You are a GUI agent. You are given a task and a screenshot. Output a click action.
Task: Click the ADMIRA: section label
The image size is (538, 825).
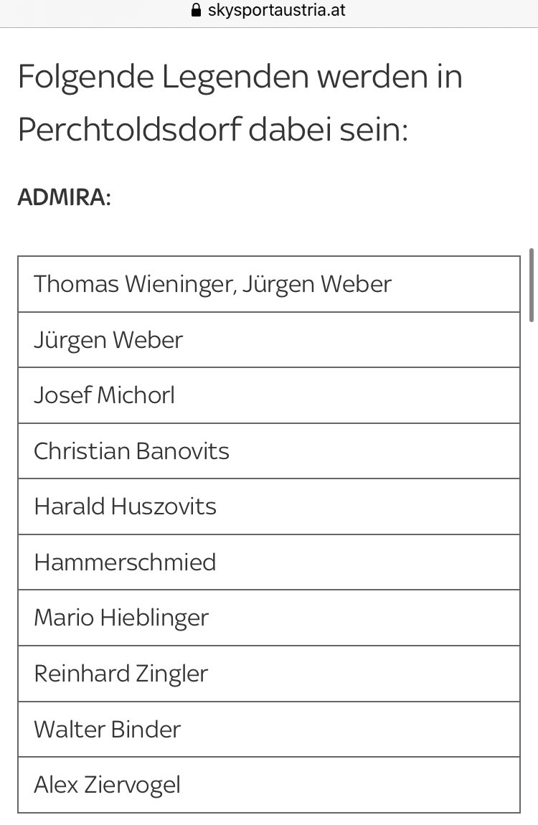click(x=65, y=197)
